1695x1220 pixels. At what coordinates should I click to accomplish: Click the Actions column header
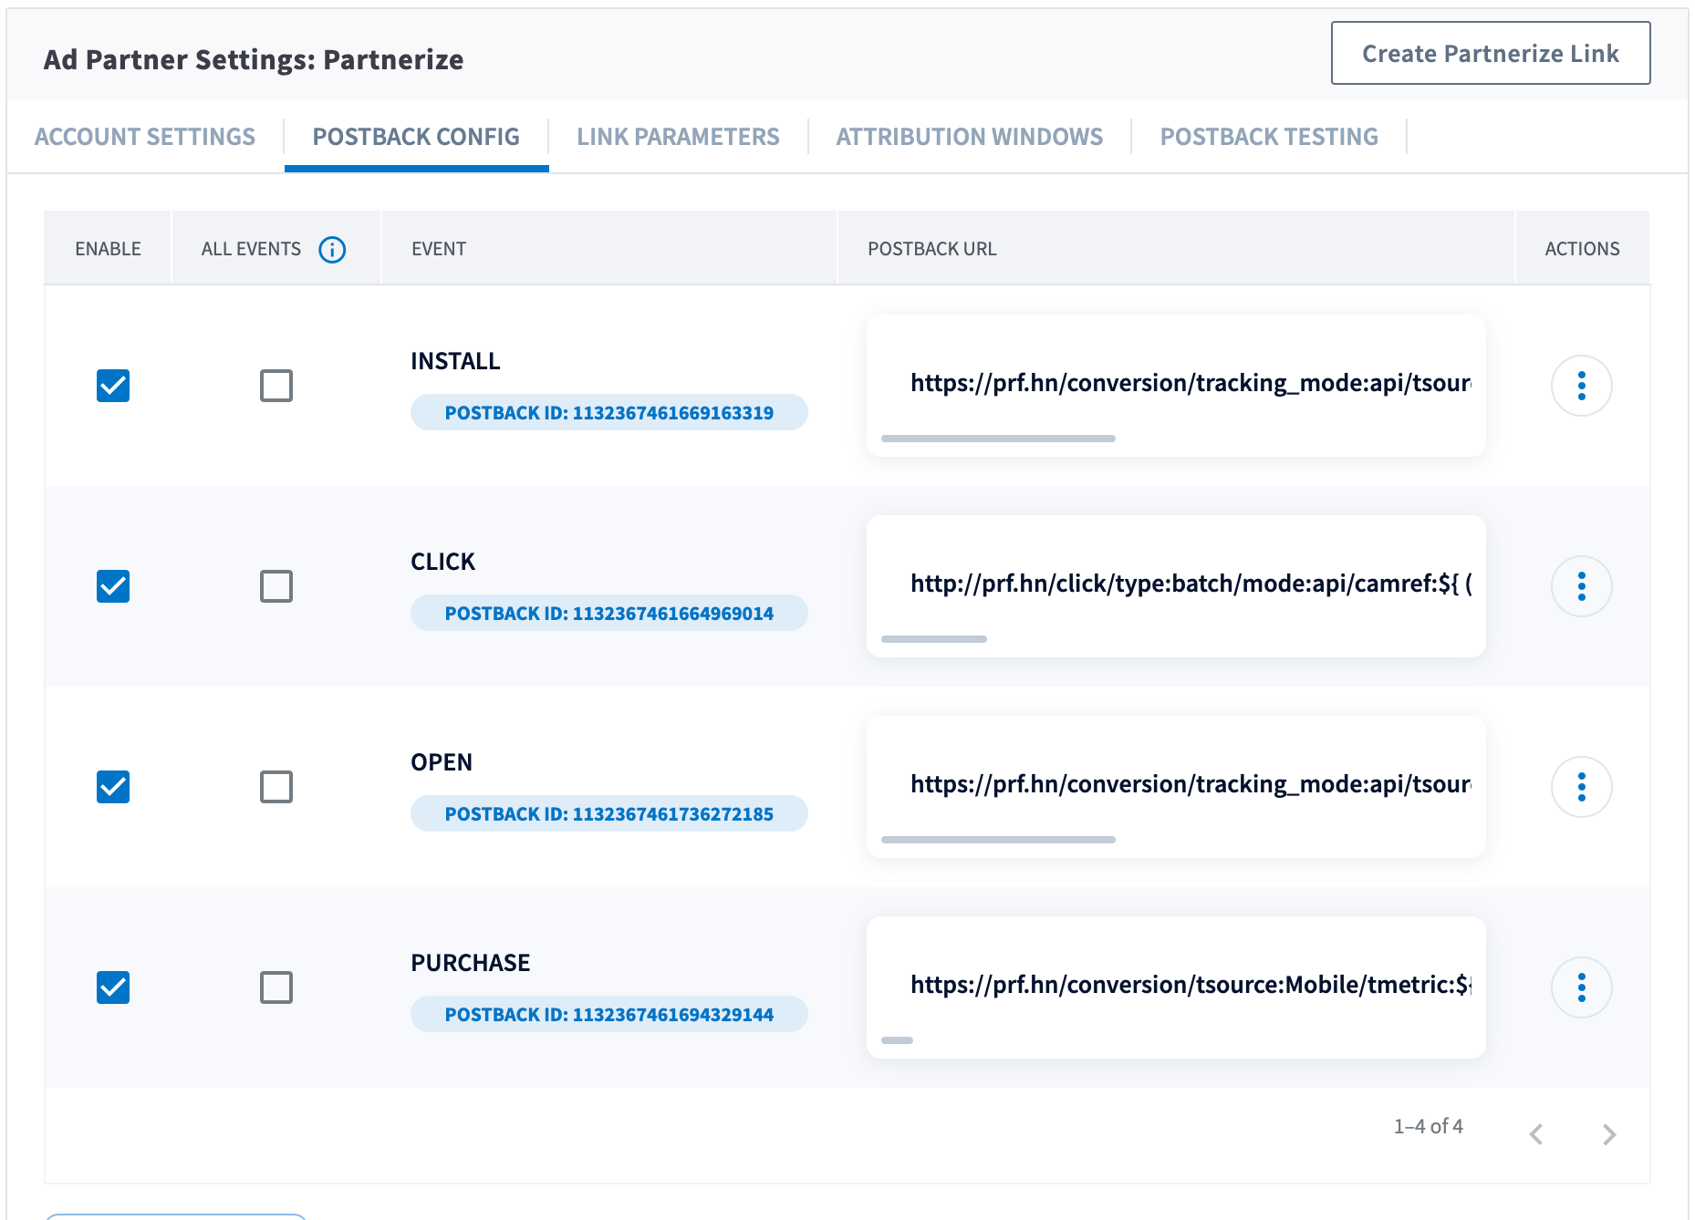(1582, 249)
